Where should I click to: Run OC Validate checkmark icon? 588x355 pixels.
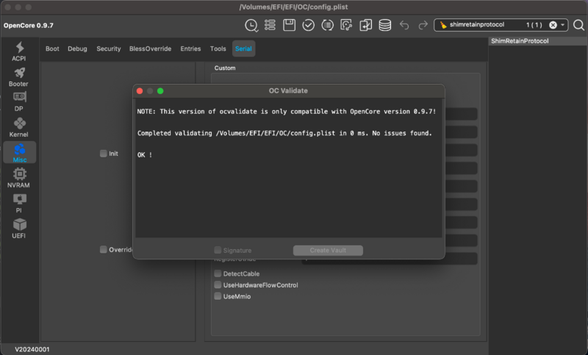coord(308,25)
